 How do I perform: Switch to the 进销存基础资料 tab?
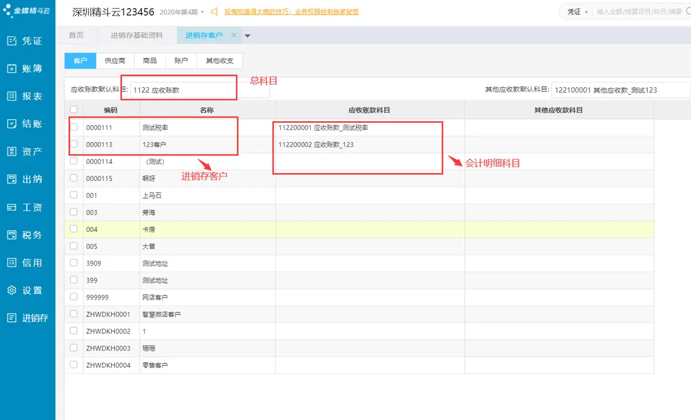(137, 35)
